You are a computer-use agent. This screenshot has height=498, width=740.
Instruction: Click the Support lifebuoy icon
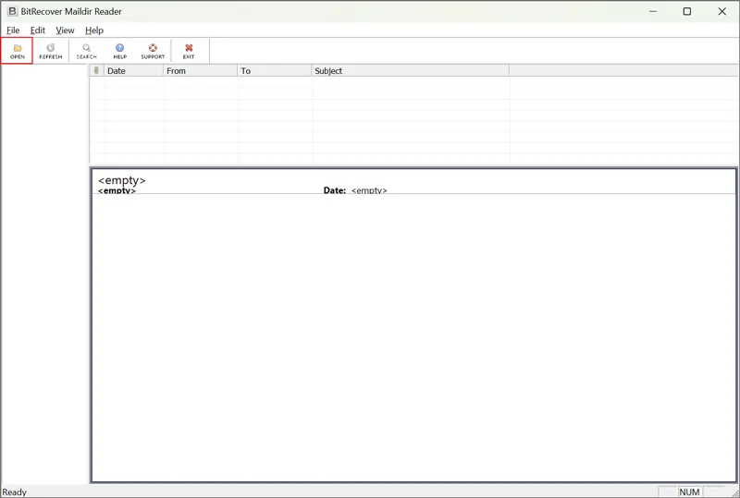click(x=153, y=50)
